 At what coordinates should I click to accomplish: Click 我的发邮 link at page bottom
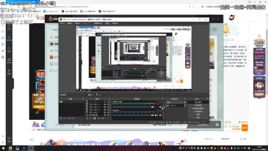225,139
